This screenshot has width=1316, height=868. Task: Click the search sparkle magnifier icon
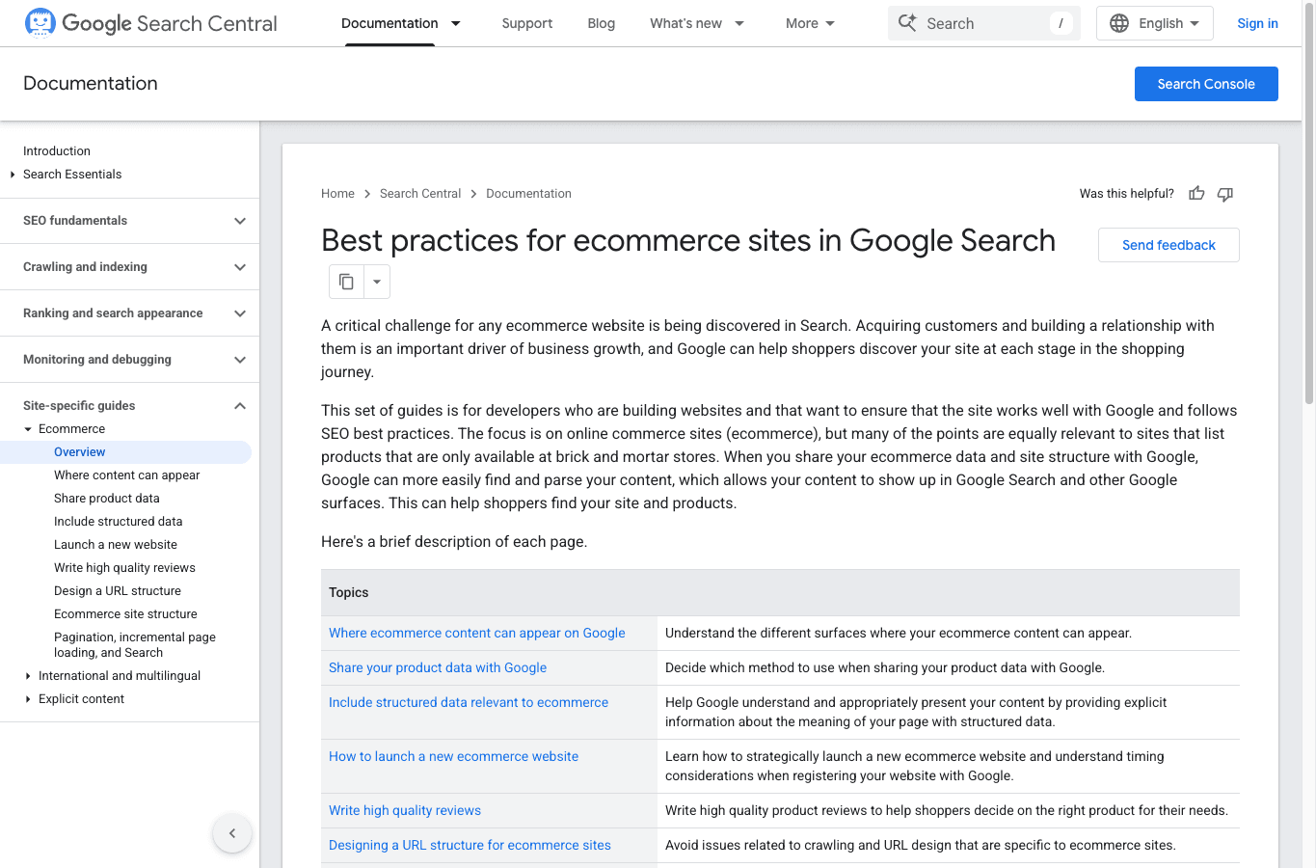coord(907,23)
